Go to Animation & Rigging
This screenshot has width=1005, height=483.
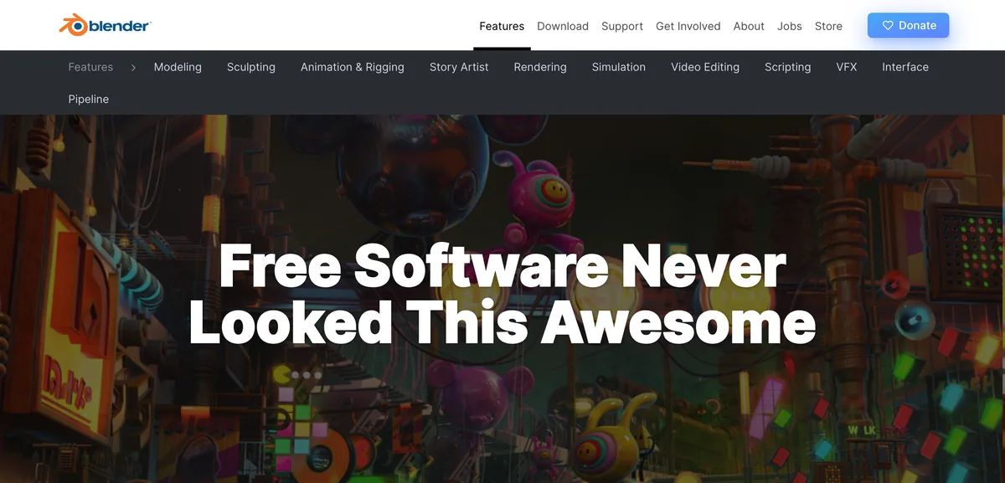point(353,67)
